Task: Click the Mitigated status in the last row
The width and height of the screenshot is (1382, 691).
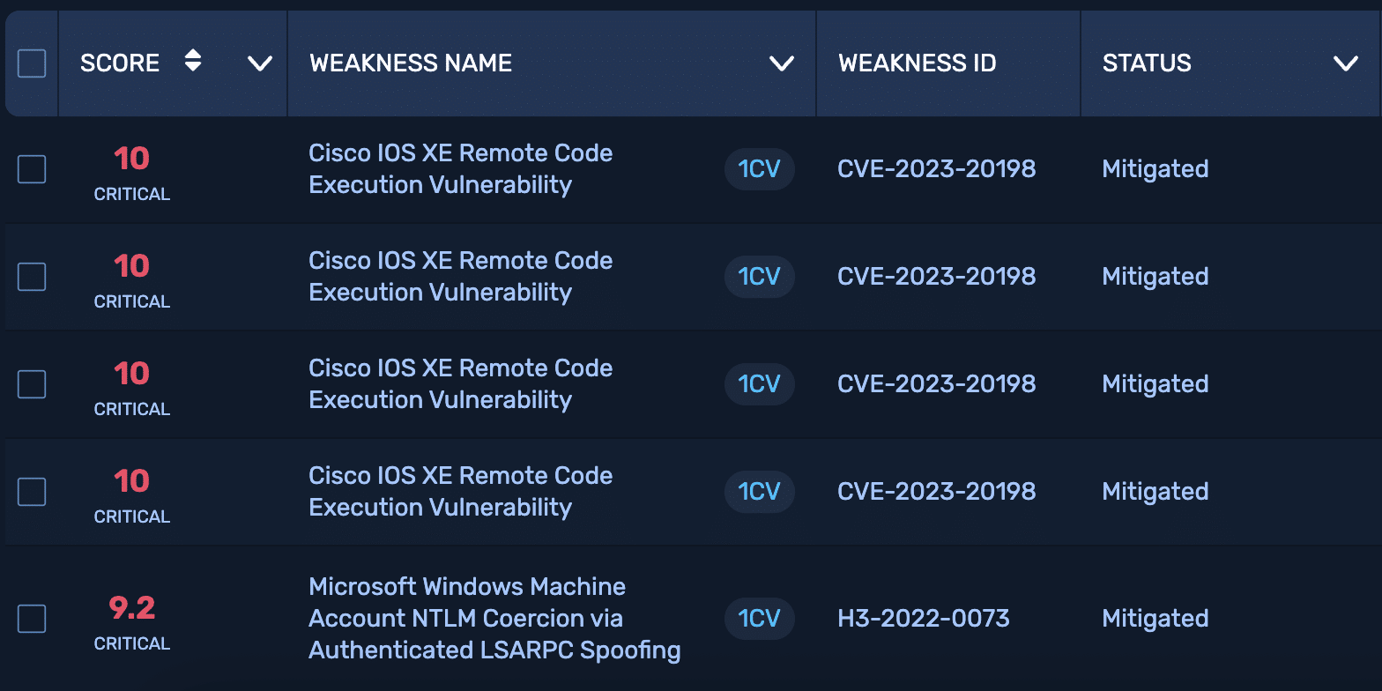Action: click(1155, 619)
